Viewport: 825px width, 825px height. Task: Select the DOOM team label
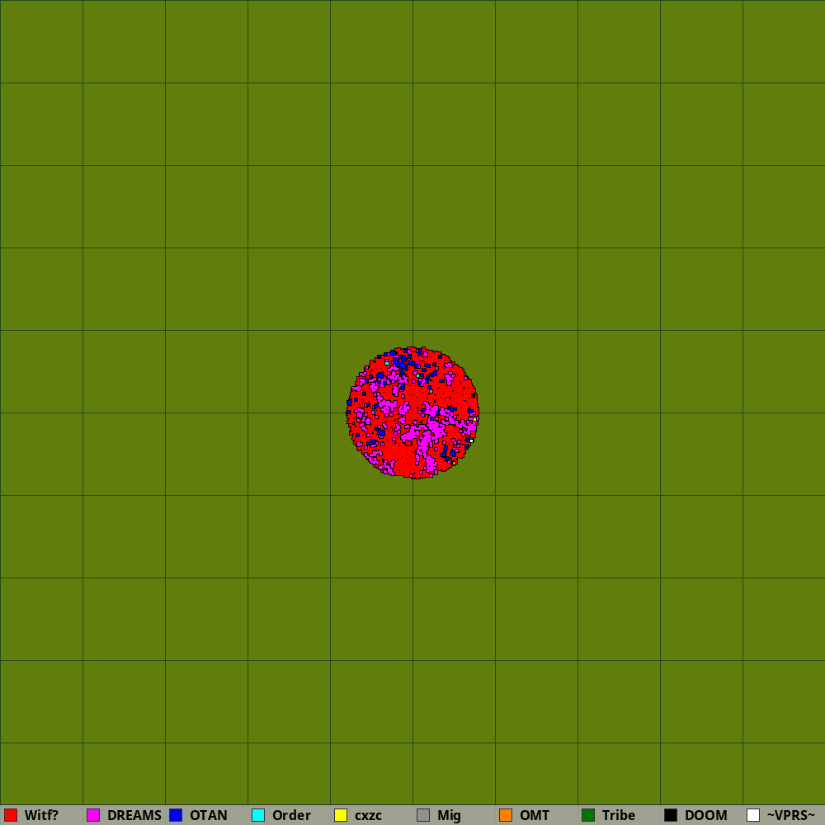[x=705, y=815]
